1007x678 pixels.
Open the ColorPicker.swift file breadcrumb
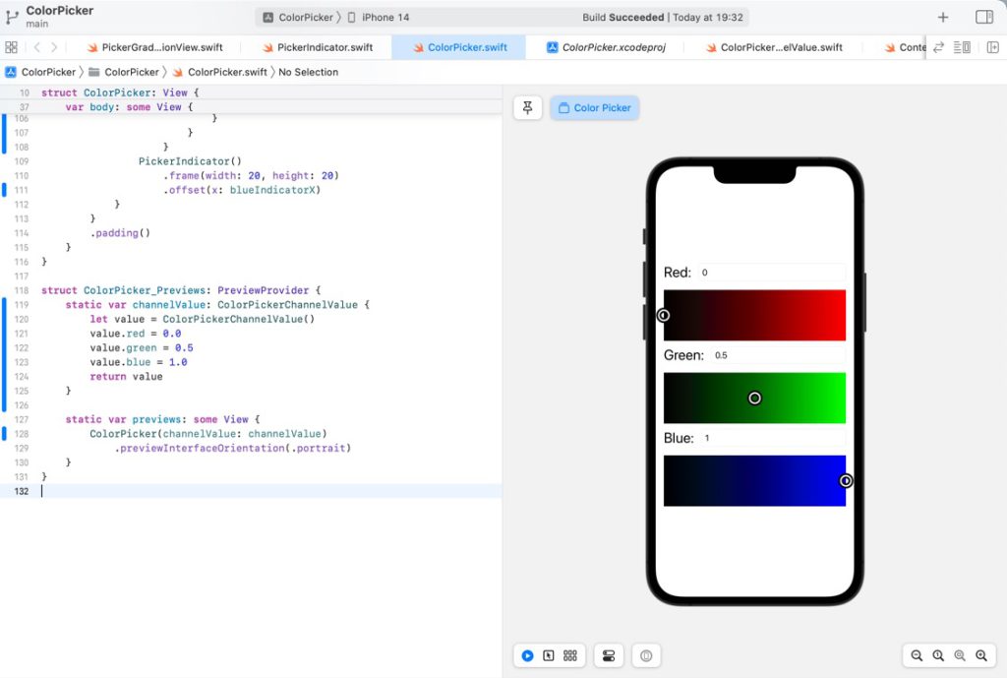pyautogui.click(x=219, y=72)
